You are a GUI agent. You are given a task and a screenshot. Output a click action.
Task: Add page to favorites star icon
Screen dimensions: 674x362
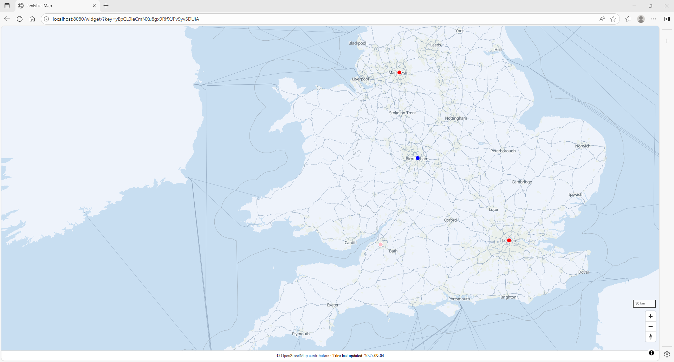613,19
